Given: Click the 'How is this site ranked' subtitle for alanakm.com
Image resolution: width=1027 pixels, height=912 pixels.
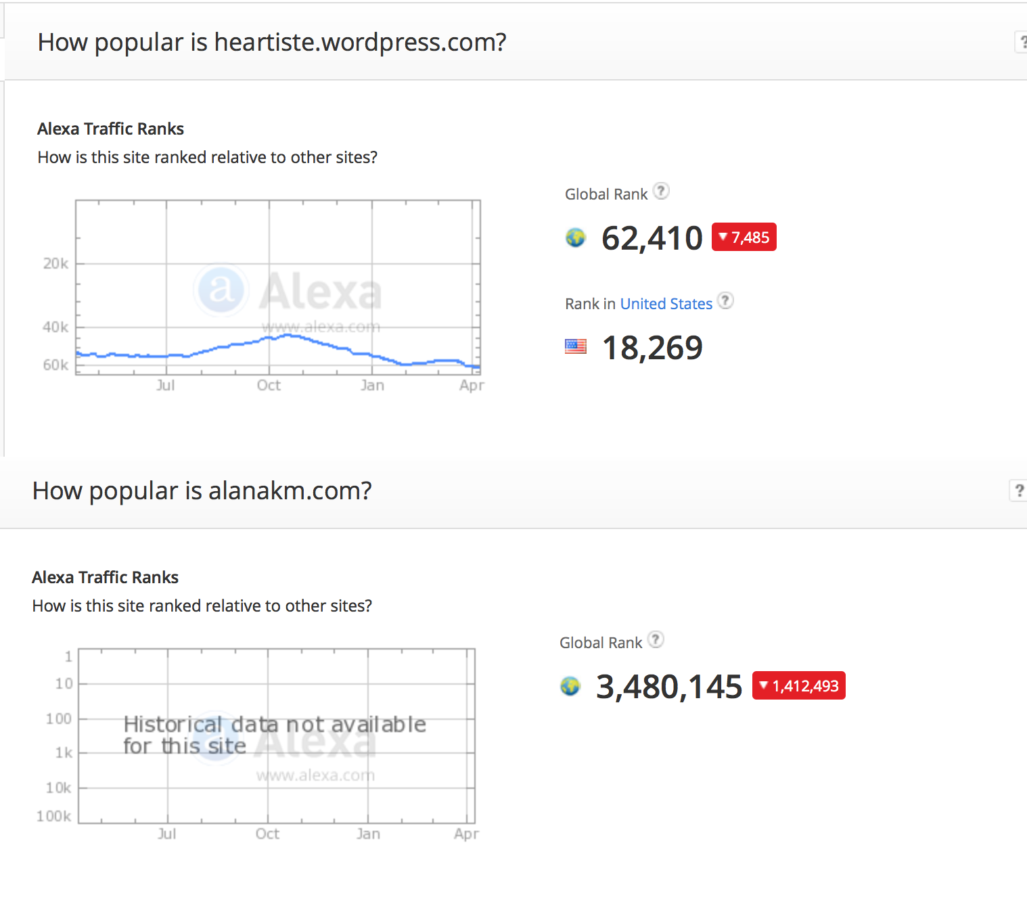Looking at the screenshot, I should pos(202,606).
